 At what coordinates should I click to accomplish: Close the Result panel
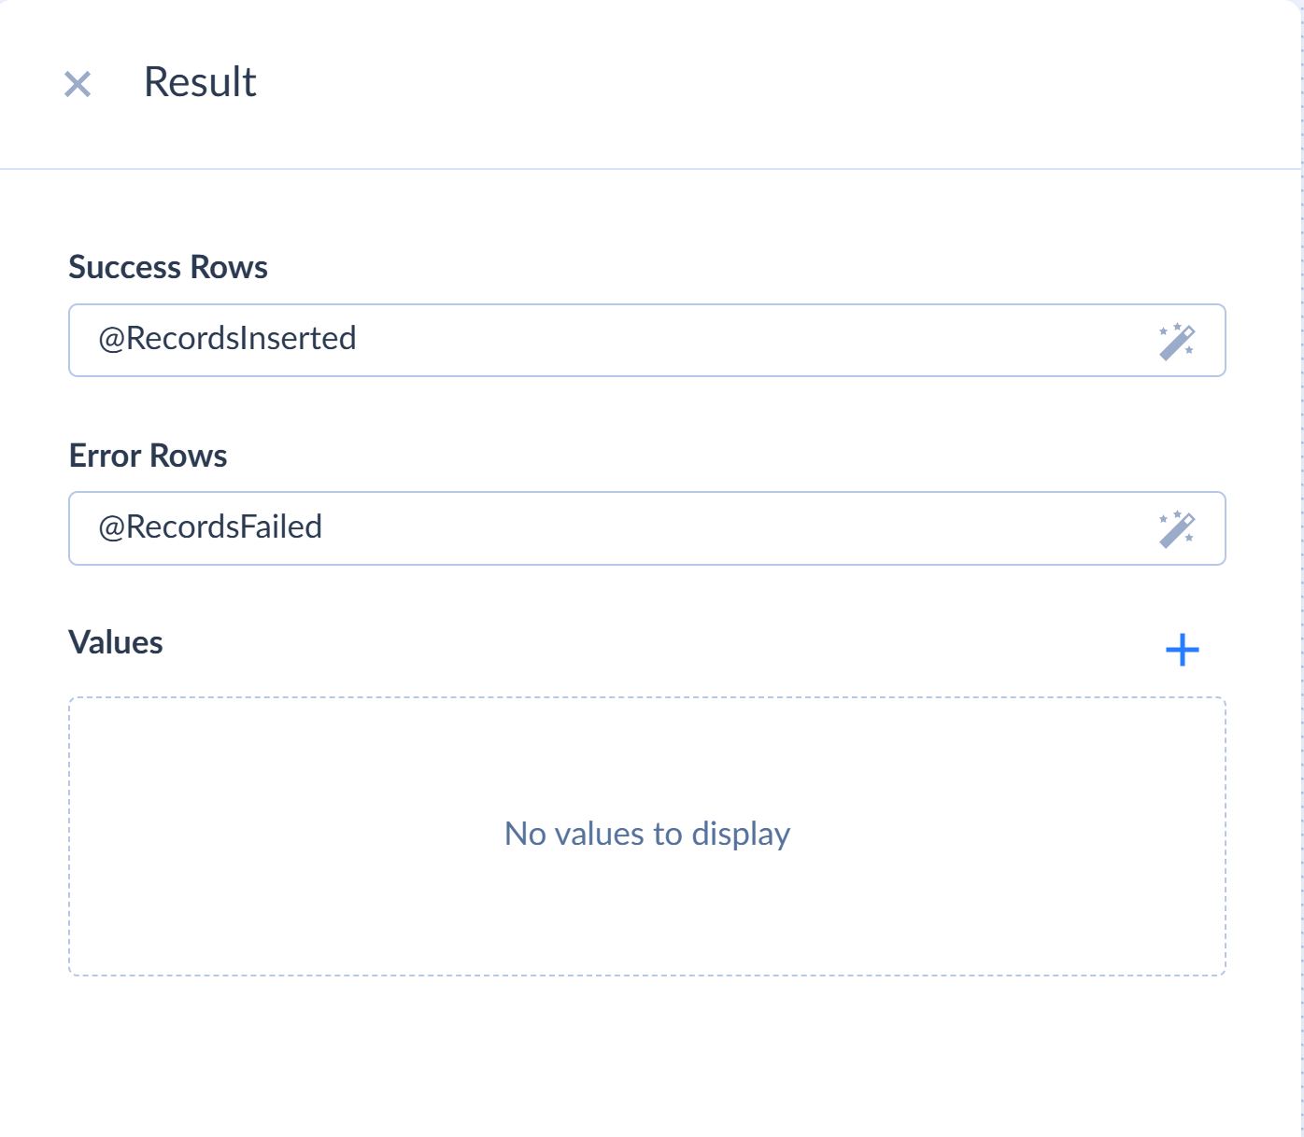coord(78,84)
